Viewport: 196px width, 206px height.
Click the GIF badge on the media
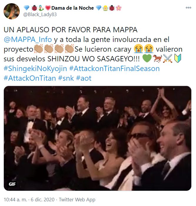click(x=12, y=184)
